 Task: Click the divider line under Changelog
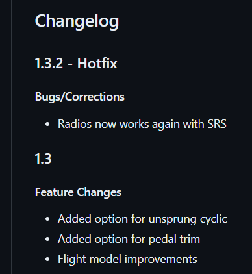point(143,36)
